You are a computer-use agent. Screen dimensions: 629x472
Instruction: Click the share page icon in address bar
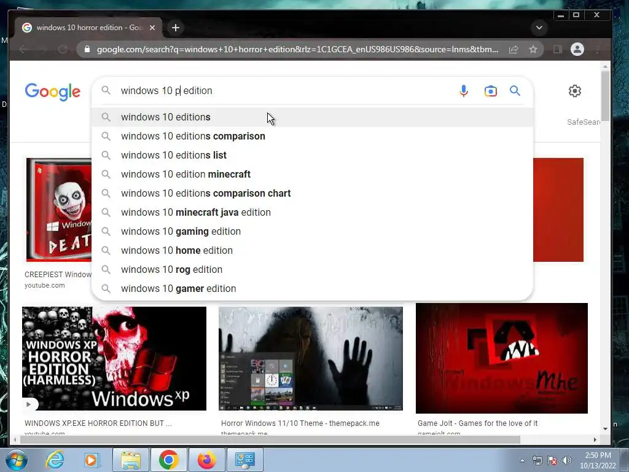514,49
